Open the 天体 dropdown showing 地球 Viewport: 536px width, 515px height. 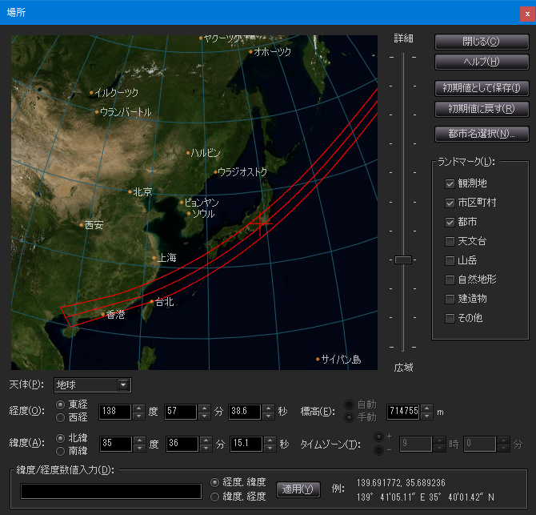pos(92,385)
